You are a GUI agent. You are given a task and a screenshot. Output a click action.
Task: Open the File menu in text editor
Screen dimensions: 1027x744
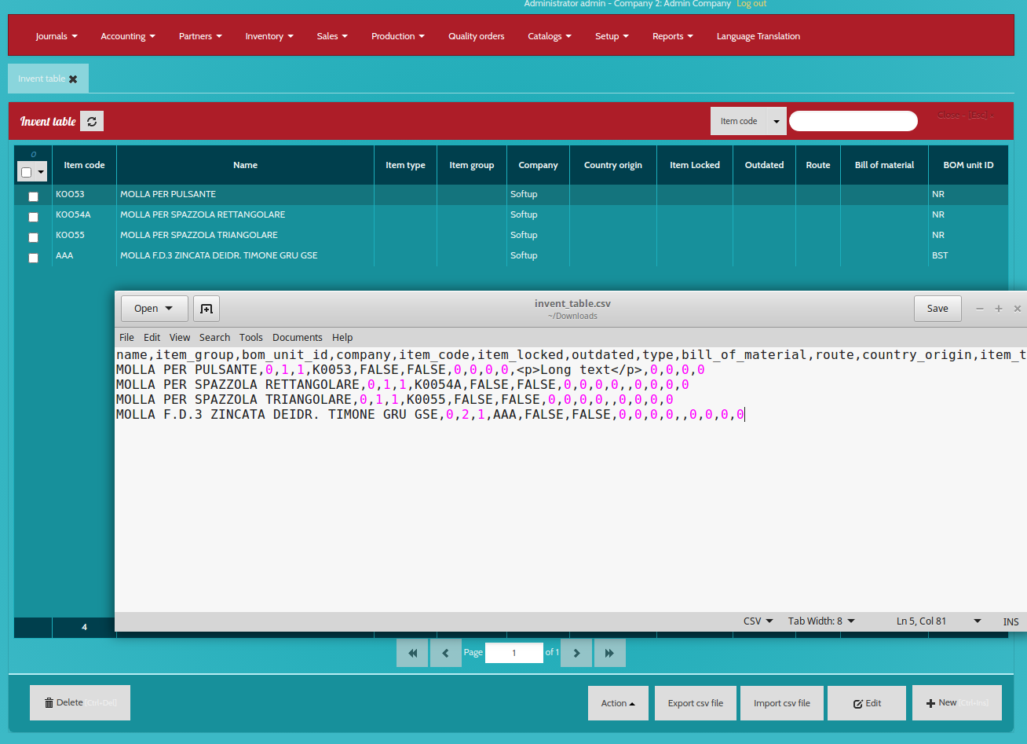(x=126, y=337)
